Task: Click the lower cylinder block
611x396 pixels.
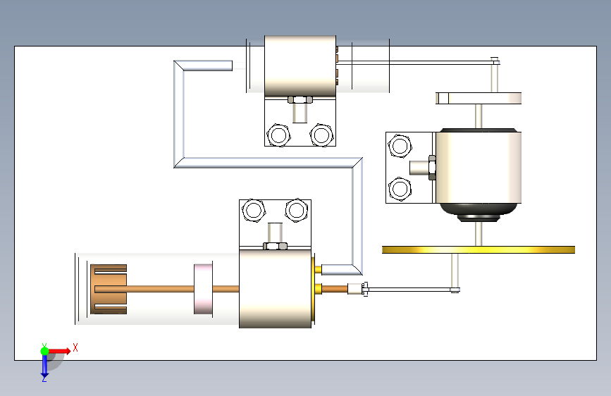Action: (275, 289)
